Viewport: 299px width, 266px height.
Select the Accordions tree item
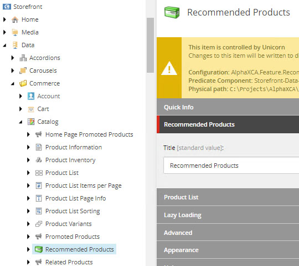point(45,58)
